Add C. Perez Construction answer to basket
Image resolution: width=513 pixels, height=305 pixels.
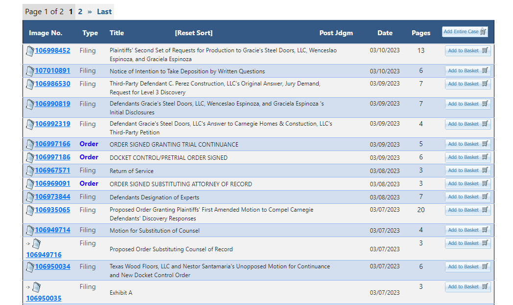468,84
